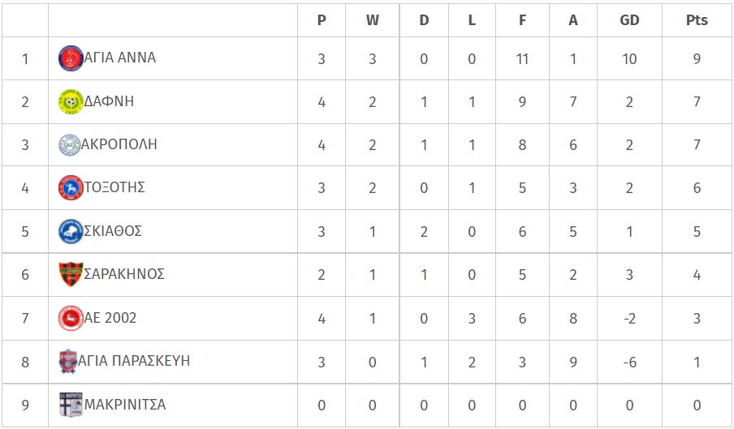This screenshot has width=734, height=429.
Task: Click the Pts column header
Action: click(x=697, y=20)
